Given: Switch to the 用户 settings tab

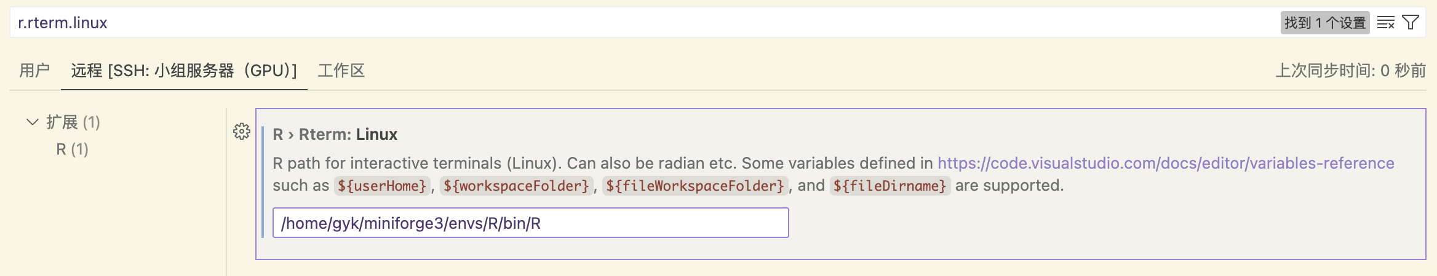Looking at the screenshot, I should pyautogui.click(x=34, y=71).
